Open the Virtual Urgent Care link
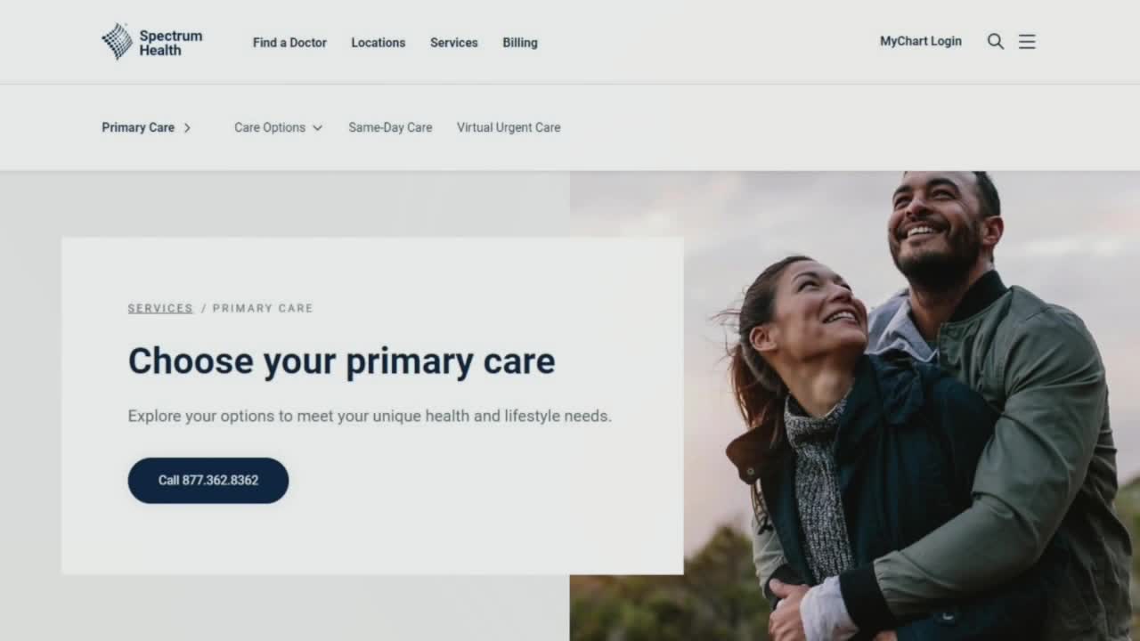Screen dimensions: 1140x641 [509, 128]
